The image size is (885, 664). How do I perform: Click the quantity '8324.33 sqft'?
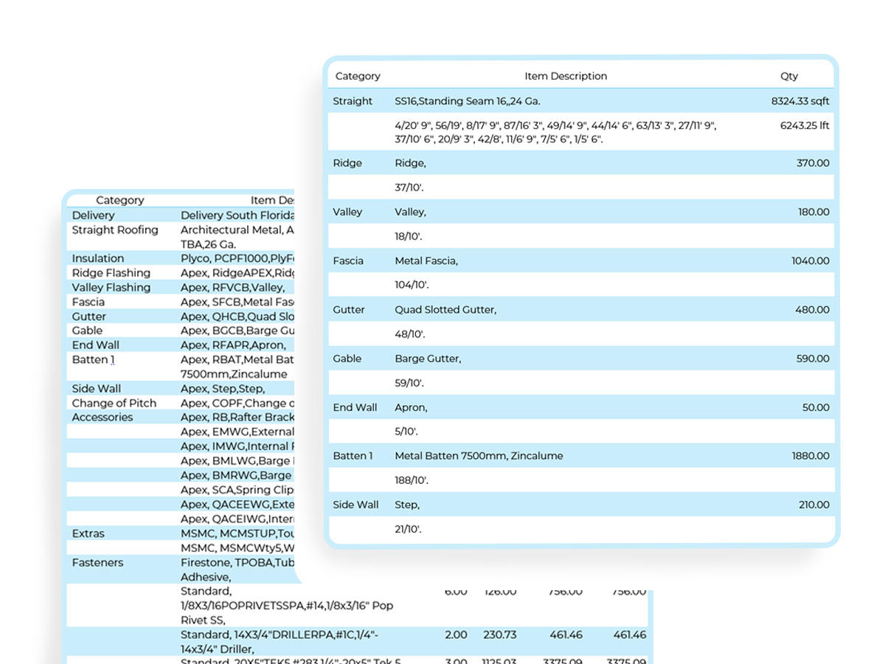click(x=800, y=101)
